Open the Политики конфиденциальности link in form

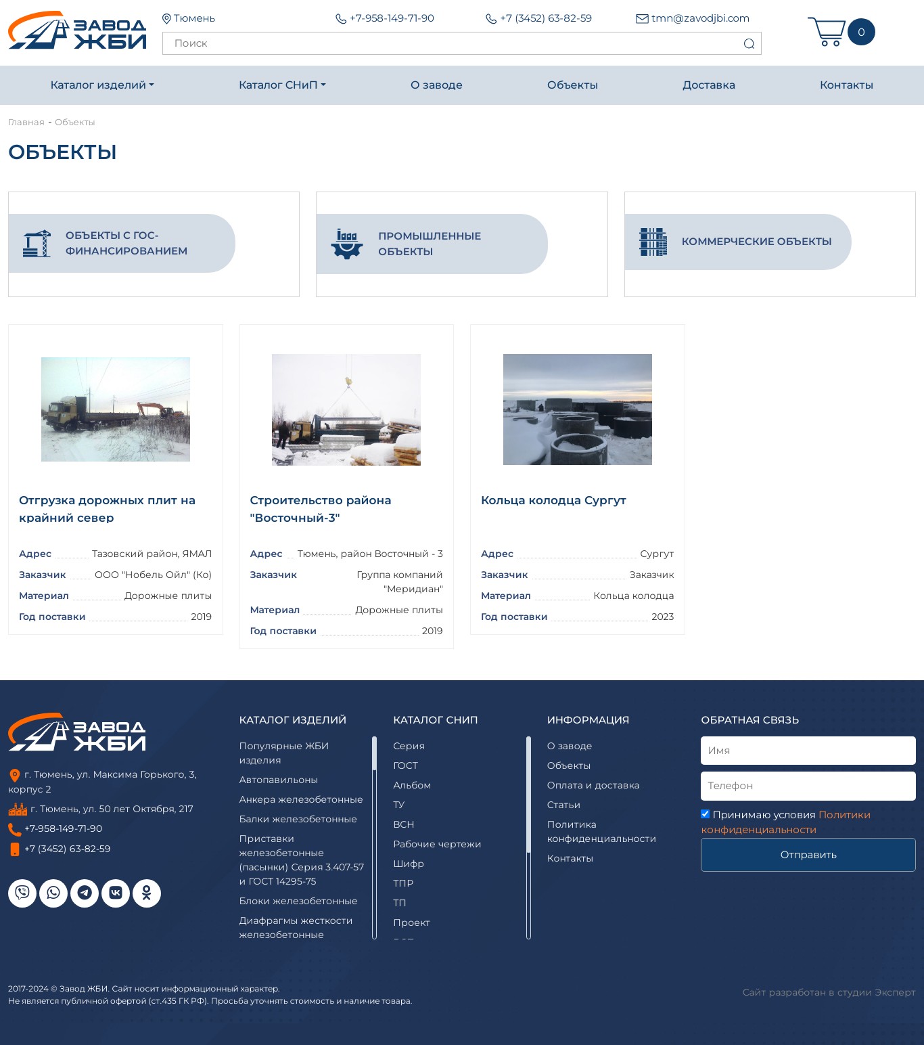(x=785, y=822)
